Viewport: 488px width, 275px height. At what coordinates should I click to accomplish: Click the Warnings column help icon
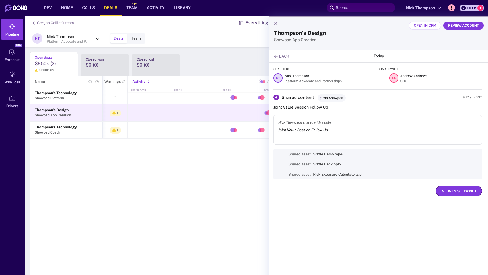coord(124,82)
